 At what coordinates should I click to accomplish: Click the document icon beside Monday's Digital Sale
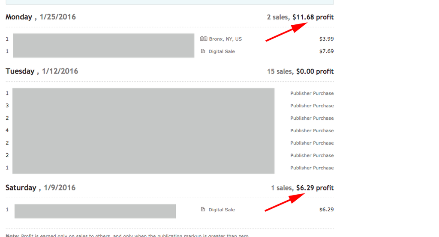pos(203,51)
